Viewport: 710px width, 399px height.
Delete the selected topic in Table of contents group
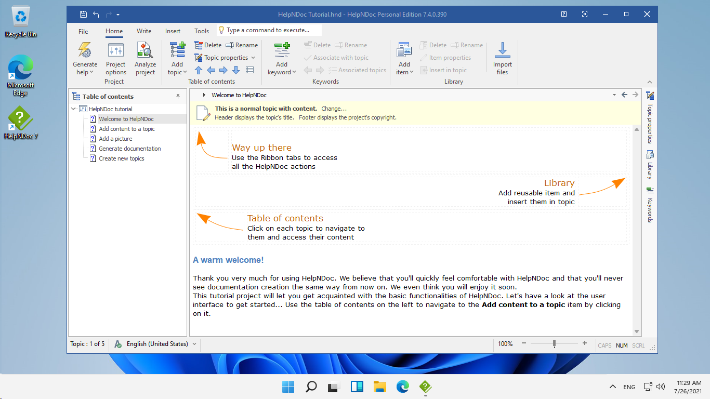tap(208, 45)
